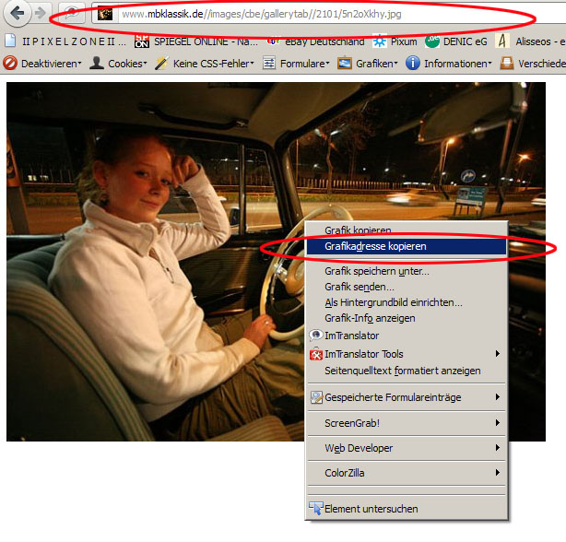Click the SPIEGEL ONLINE bookmark icon
This screenshot has width=566, height=542.
[142, 41]
